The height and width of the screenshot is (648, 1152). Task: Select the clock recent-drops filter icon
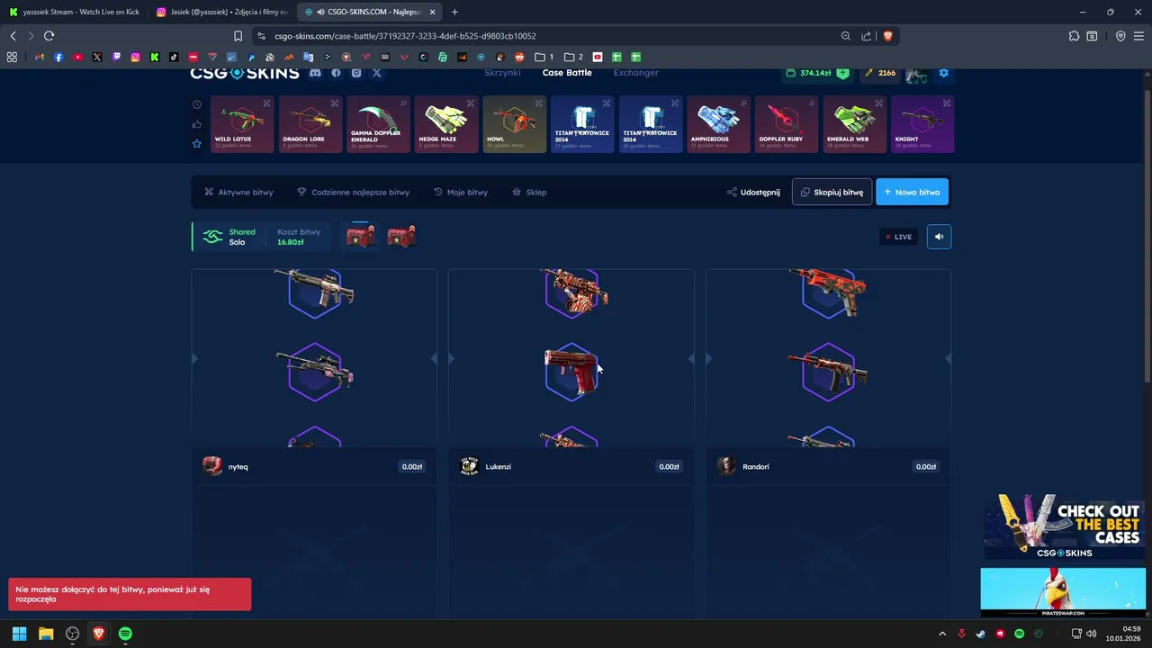click(196, 104)
